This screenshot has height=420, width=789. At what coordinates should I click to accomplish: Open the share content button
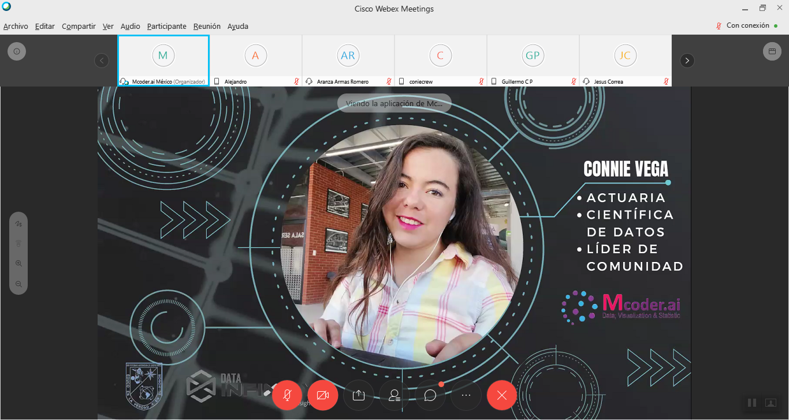(359, 395)
